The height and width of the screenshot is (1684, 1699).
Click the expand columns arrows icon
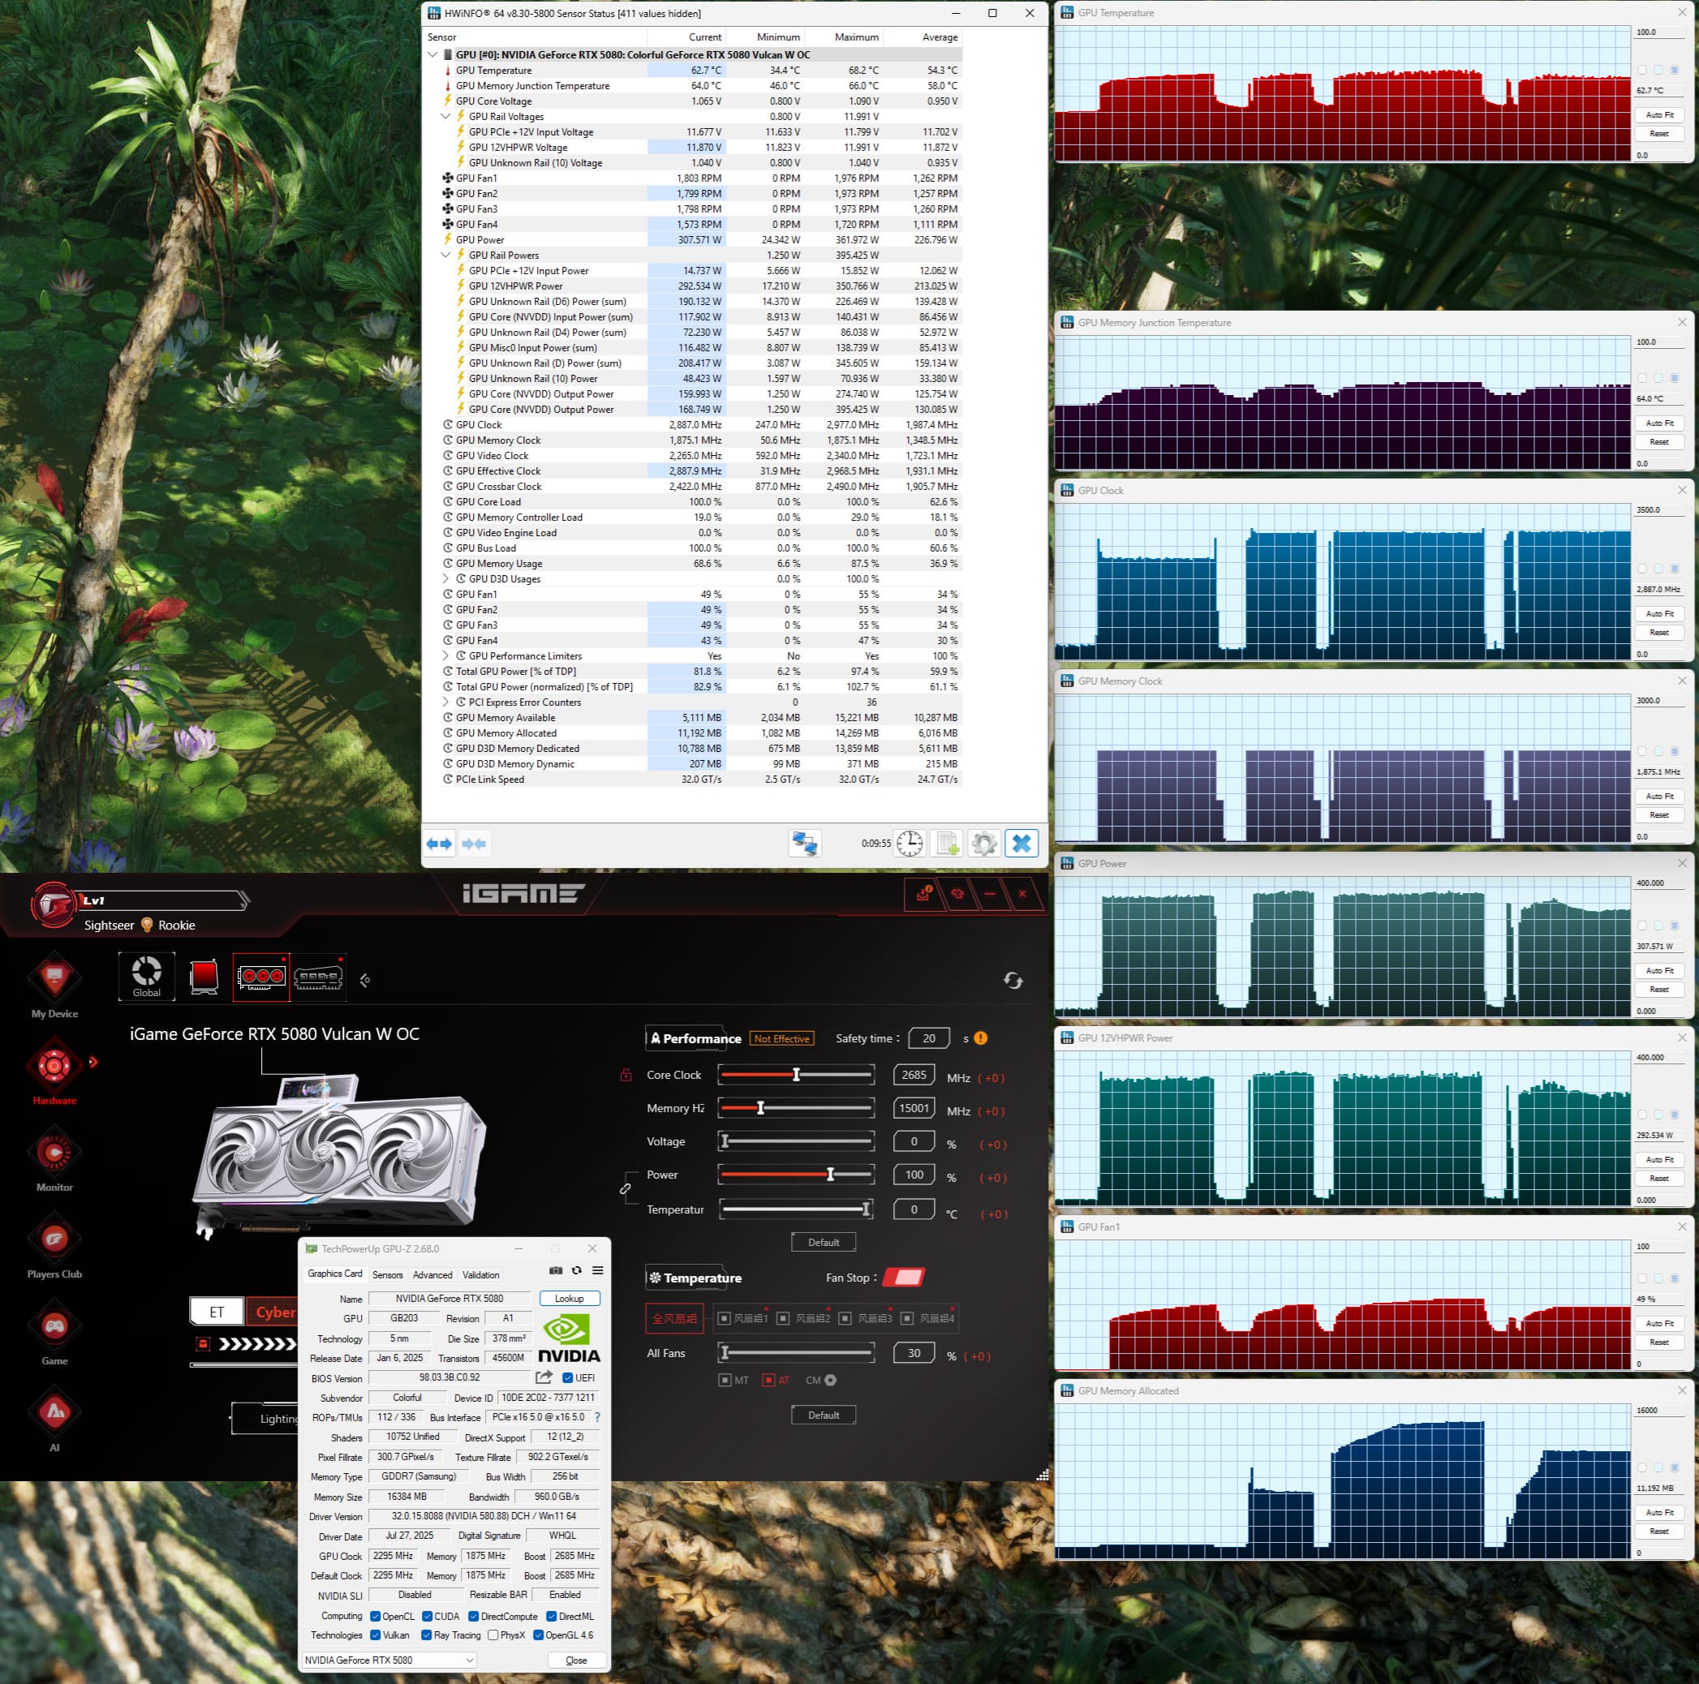[439, 844]
